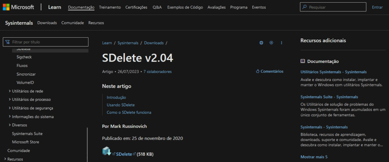Image resolution: width=389 pixels, height=162 pixels.
Task: Open Comunidade in Sysinternals subnav
Action: click(73, 23)
